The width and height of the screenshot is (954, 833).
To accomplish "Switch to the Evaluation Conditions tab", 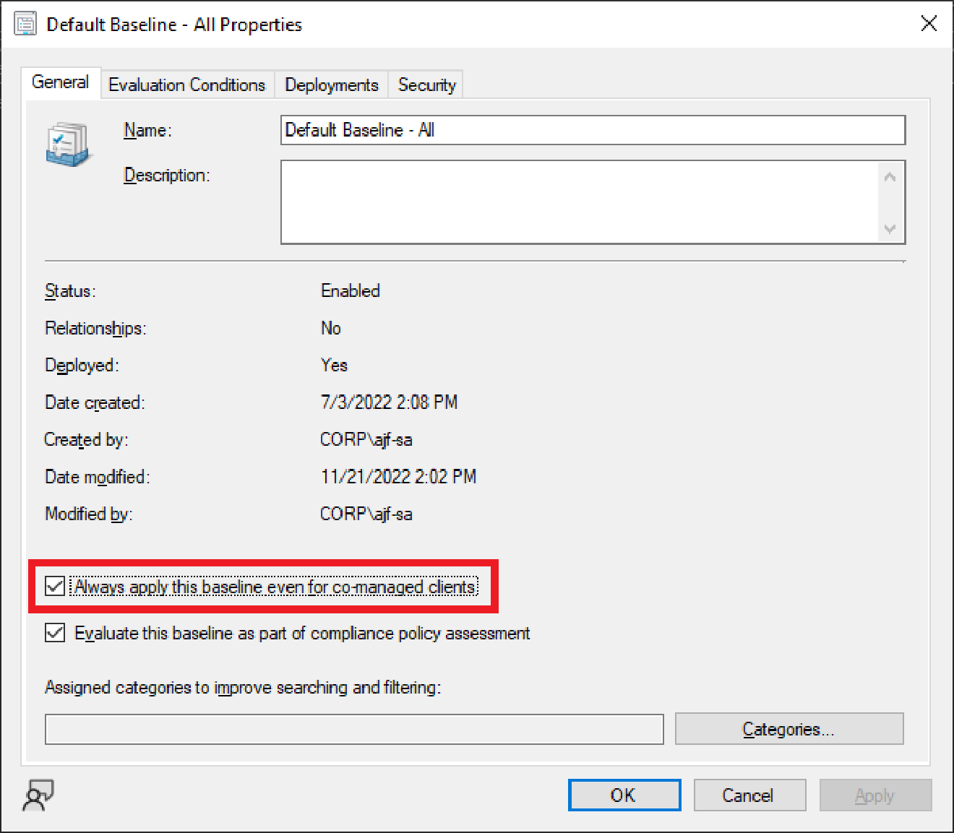I will [186, 85].
